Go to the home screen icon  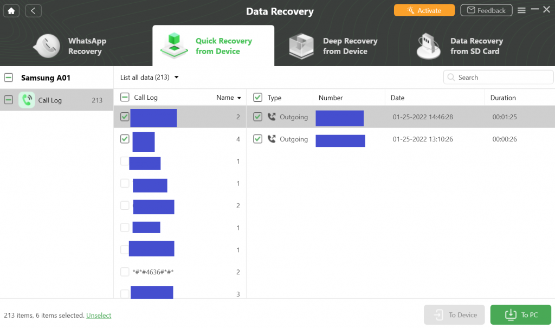pos(11,11)
